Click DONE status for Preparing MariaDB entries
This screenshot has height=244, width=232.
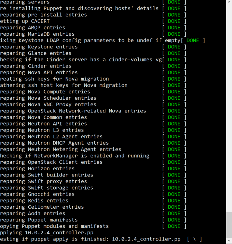[x=174, y=34]
